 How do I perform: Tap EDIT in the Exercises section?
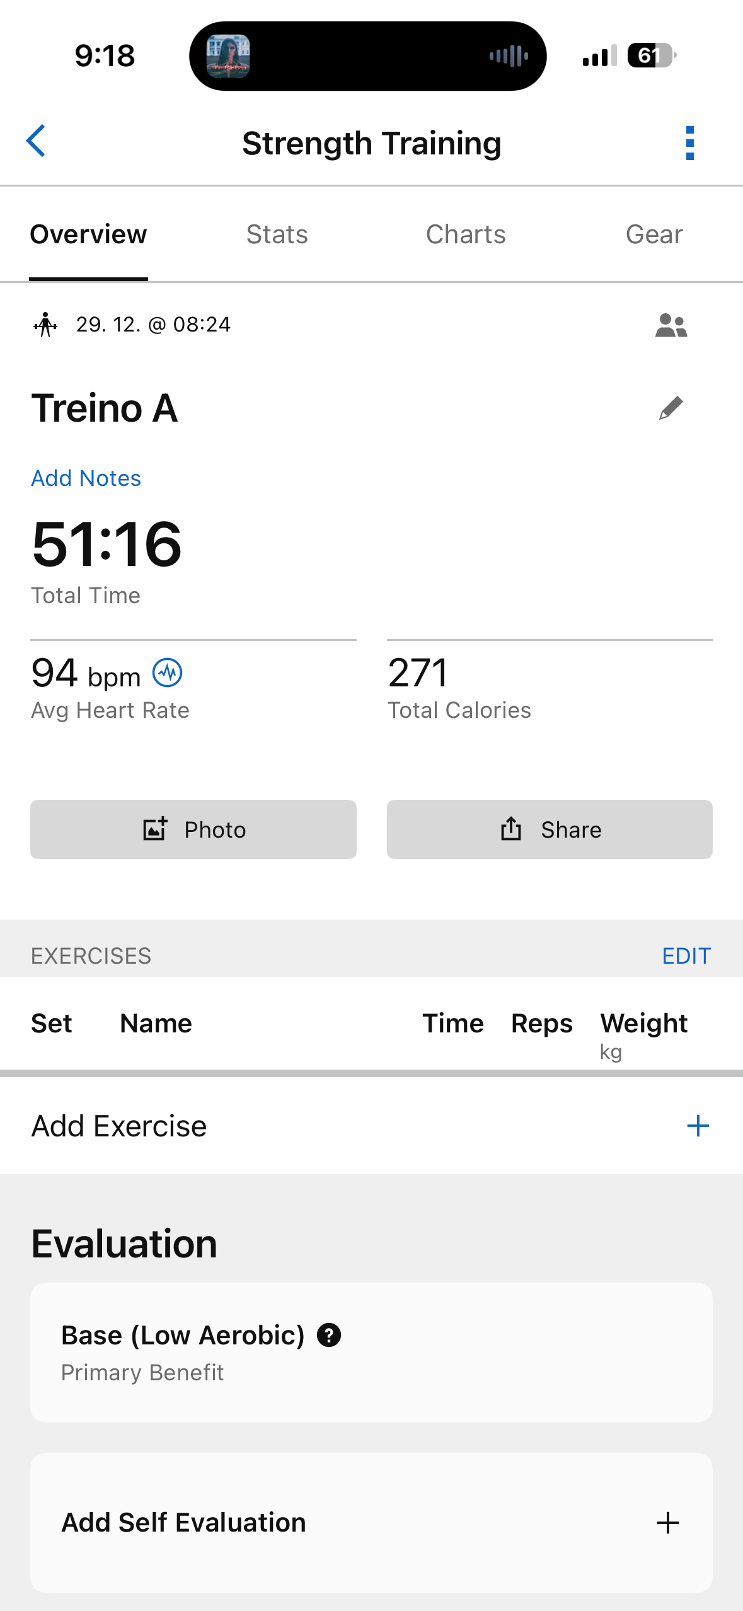(686, 956)
